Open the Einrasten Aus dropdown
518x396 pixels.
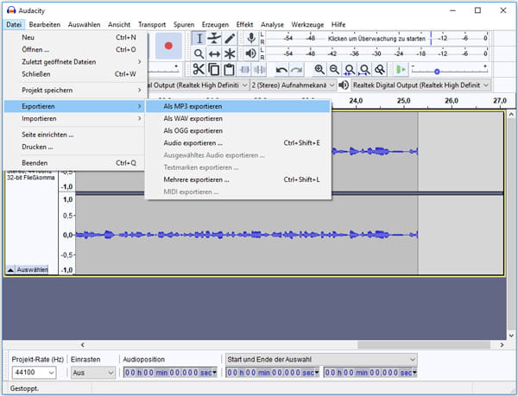93,373
